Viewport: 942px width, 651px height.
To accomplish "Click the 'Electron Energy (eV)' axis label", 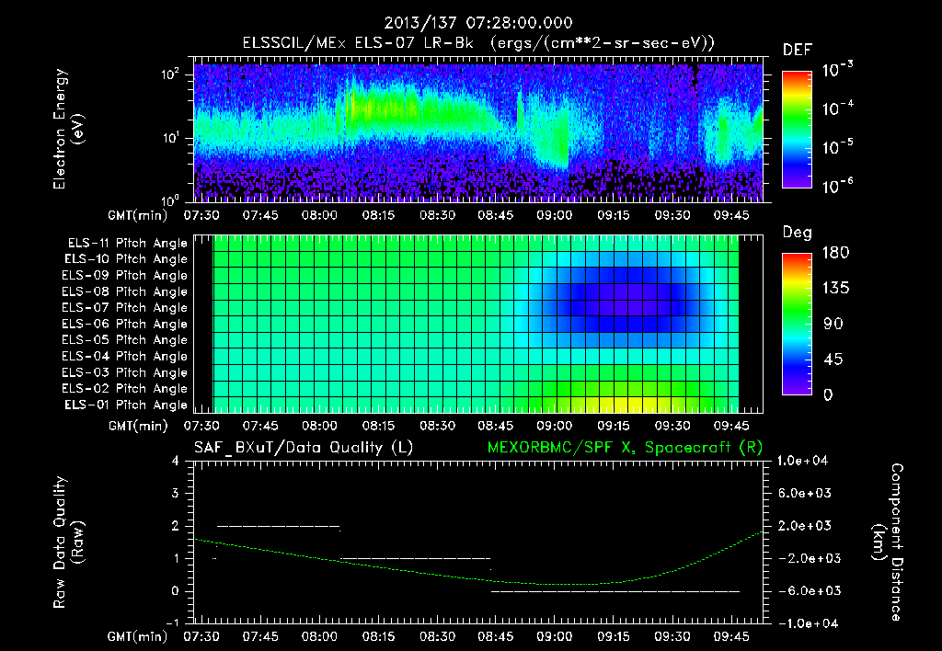I will pyautogui.click(x=67, y=129).
